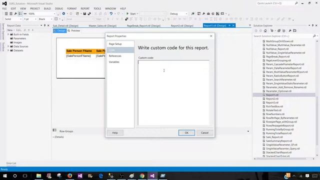This screenshot has width=320, height=180.
Task: Open Windows Start menu
Action: [5, 175]
